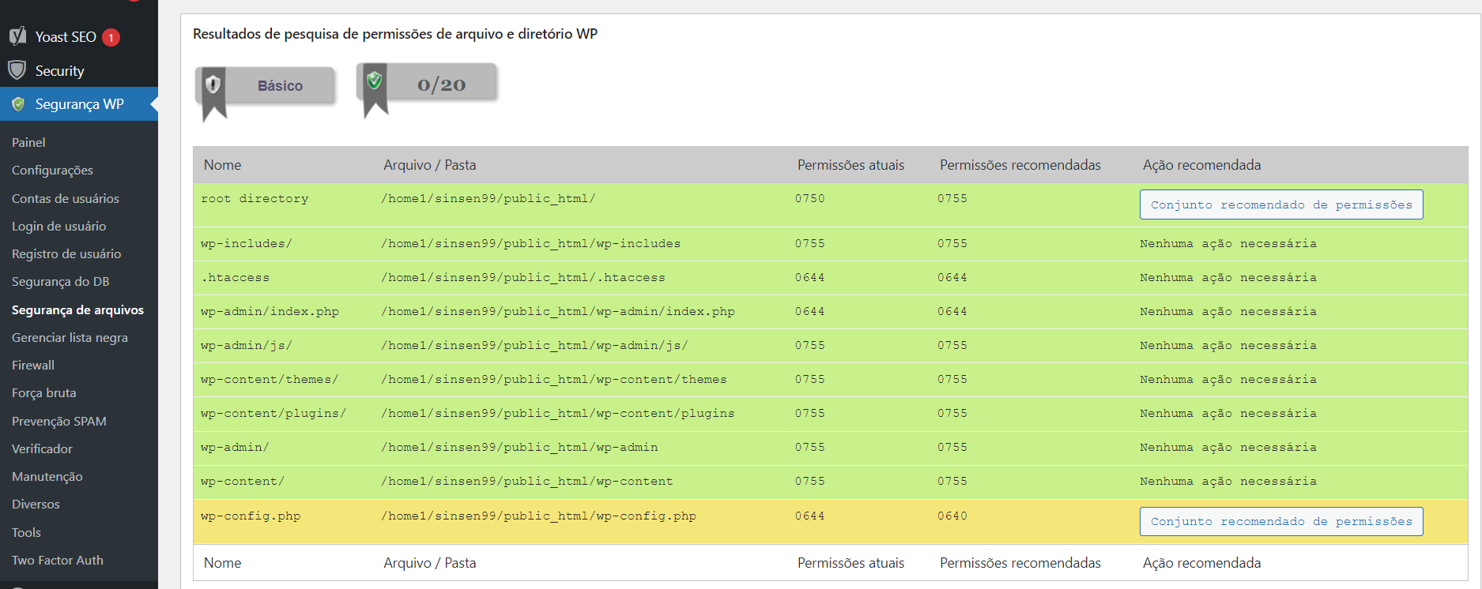Open Segurança WP menu
The image size is (1482, 589).
(79, 104)
